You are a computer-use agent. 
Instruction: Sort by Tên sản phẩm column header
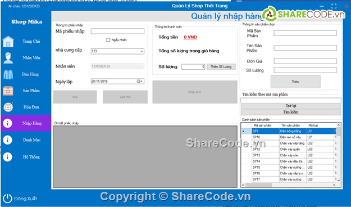(293, 125)
